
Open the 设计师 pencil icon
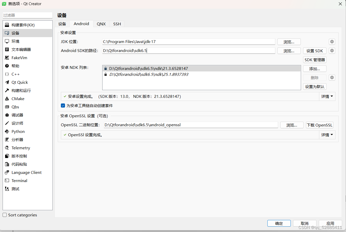point(7,123)
